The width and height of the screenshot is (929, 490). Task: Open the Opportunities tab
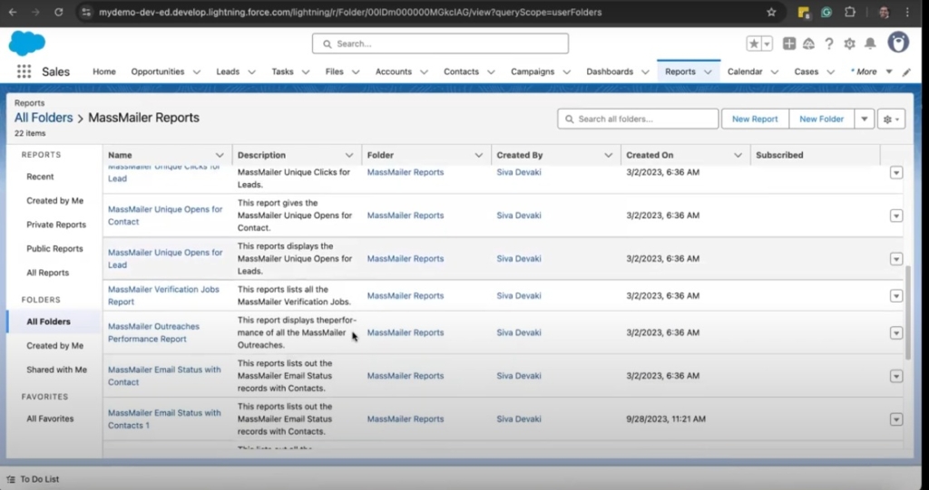click(158, 72)
